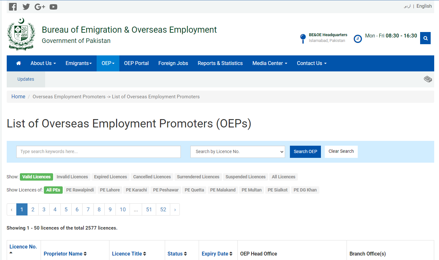Click the Search OEP button

pos(305,152)
